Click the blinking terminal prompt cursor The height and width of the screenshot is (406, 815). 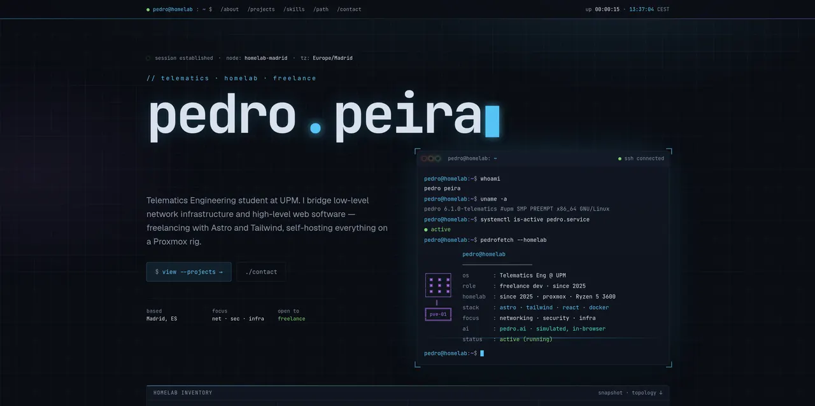point(482,353)
